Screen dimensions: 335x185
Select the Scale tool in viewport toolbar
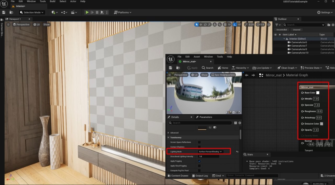coord(209,24)
